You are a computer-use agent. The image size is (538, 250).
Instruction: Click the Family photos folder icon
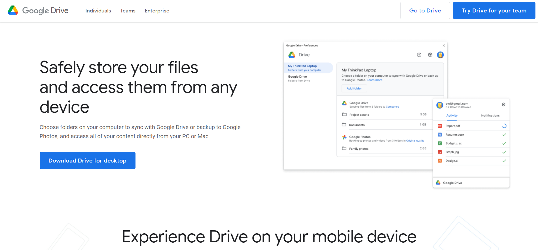pyautogui.click(x=344, y=148)
